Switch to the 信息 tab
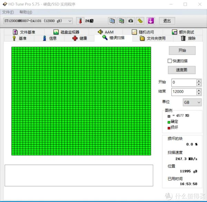 tap(49, 38)
